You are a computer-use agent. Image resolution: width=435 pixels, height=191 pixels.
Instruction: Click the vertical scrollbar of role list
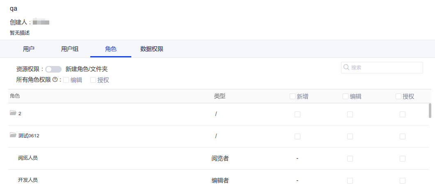coord(430,111)
